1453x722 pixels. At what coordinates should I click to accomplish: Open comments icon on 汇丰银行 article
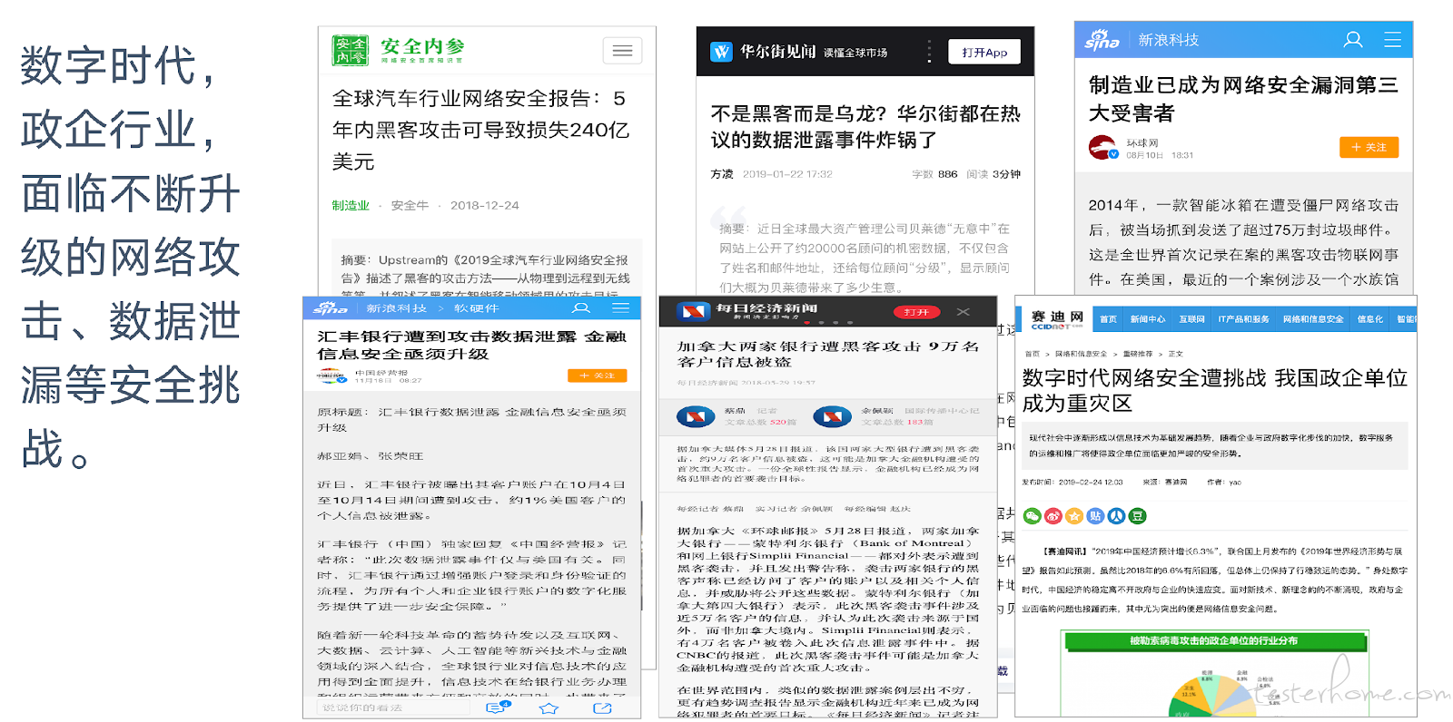click(x=498, y=707)
